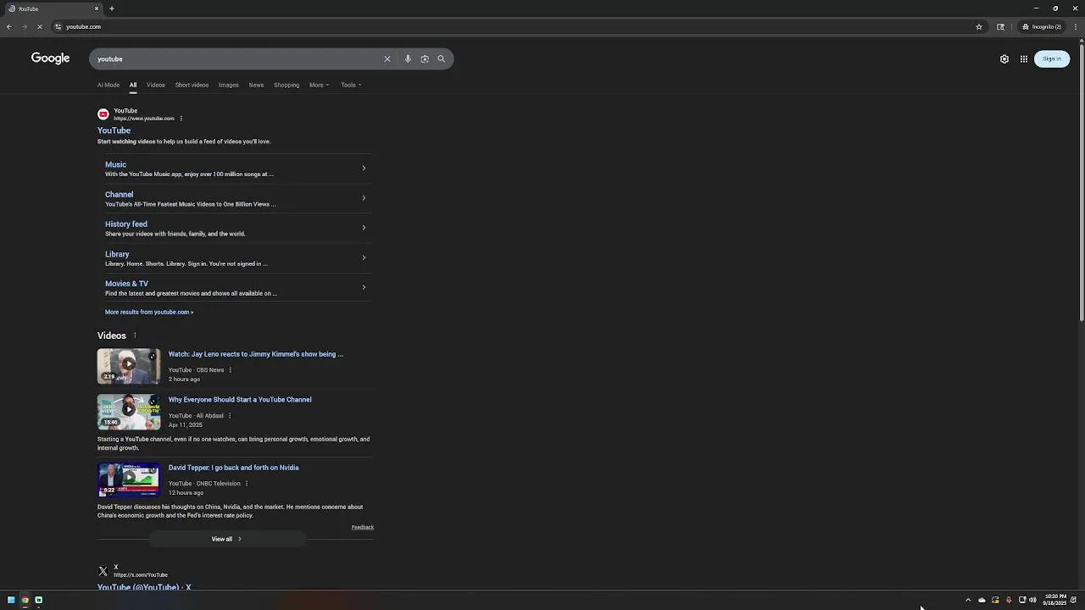Open the History feed sitelink

pos(126,225)
